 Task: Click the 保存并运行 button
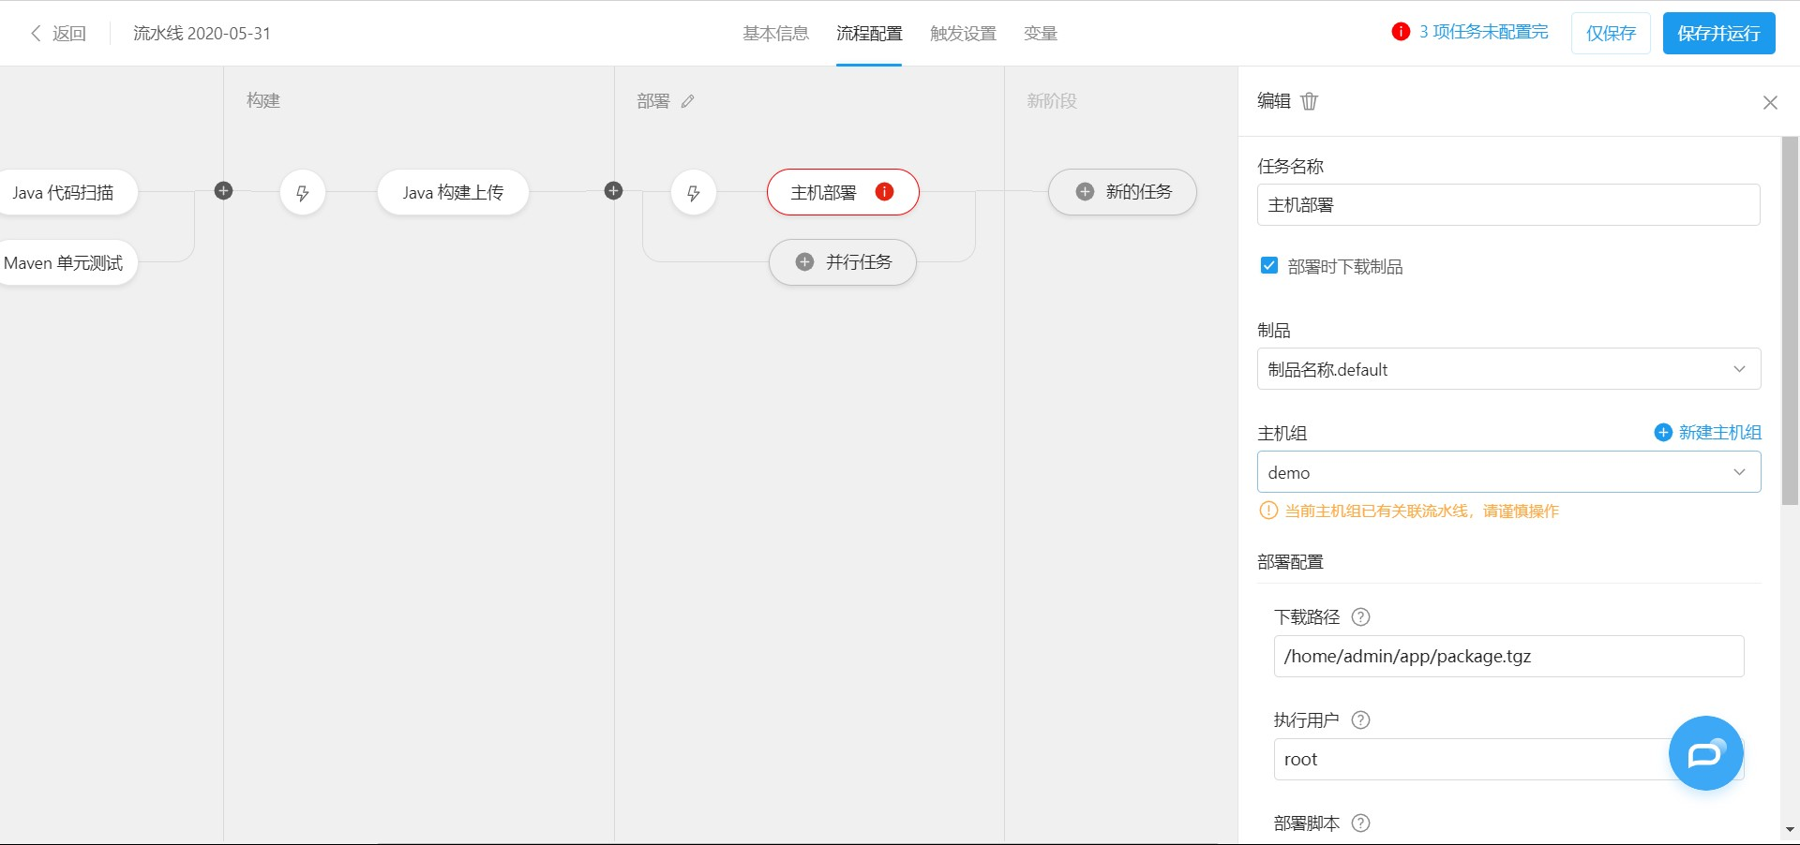coord(1718,32)
